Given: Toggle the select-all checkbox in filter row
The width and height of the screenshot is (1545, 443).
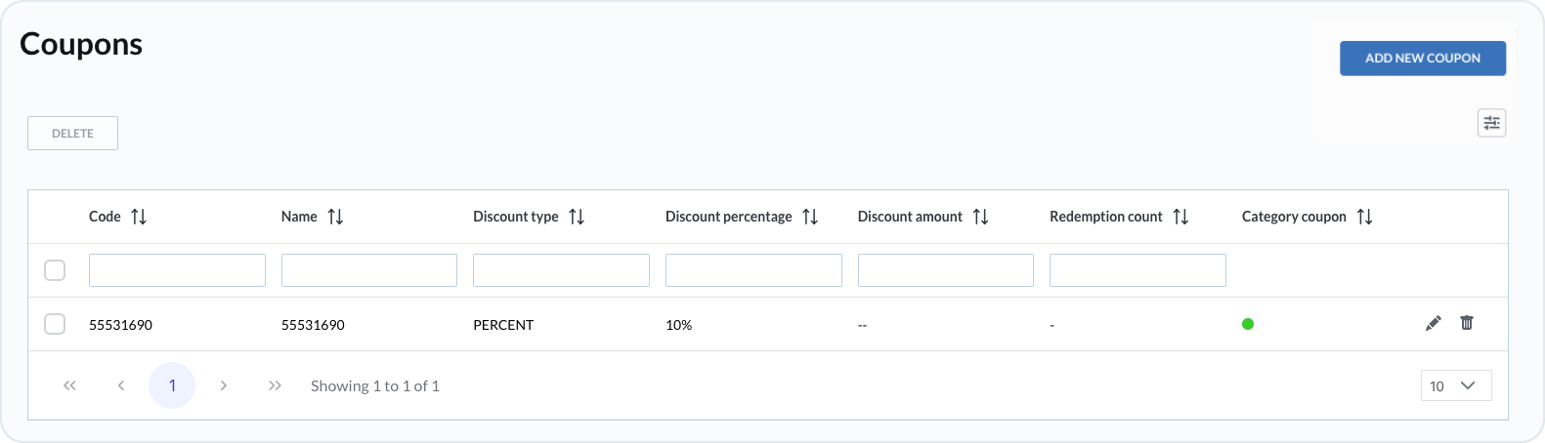Looking at the screenshot, I should click(x=55, y=270).
